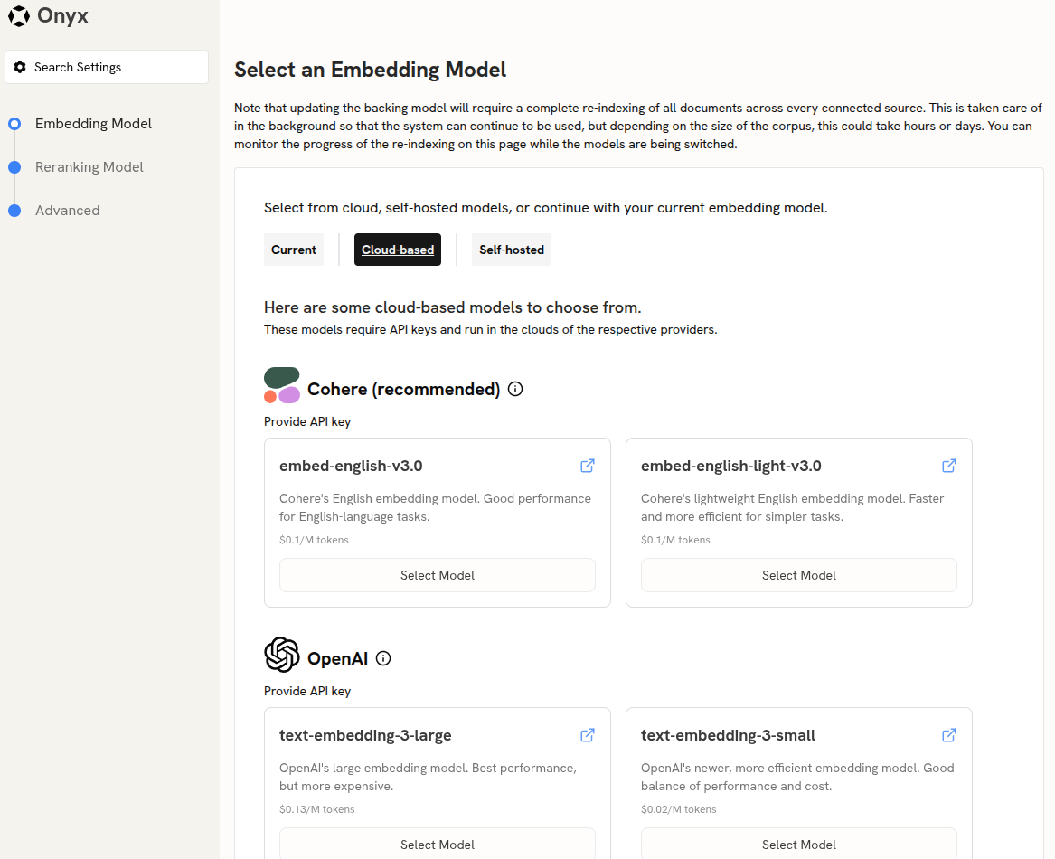Click the 'Here are some cloud-based models' heading
This screenshot has height=859, width=1055.
pyautogui.click(x=453, y=307)
